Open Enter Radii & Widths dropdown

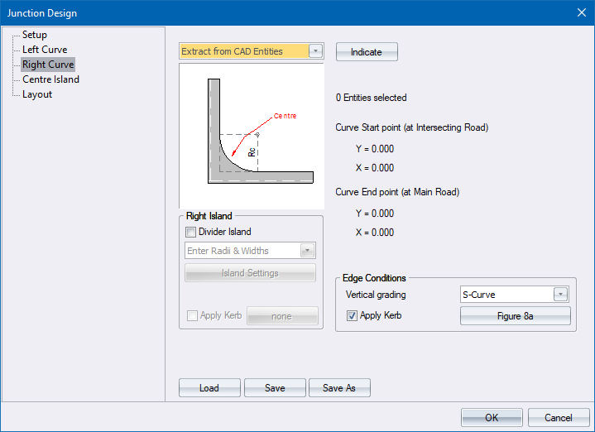308,251
